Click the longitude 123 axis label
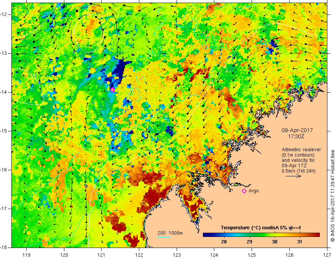The height and width of the screenshot is (259, 335). (177, 255)
